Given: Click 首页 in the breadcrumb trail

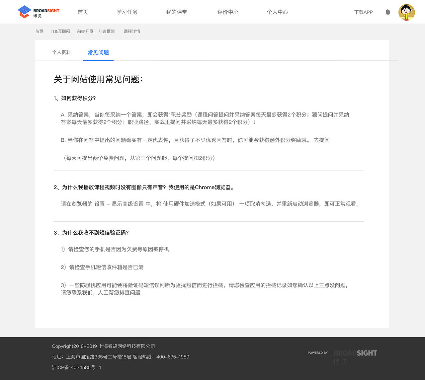Looking at the screenshot, I should coord(39,31).
